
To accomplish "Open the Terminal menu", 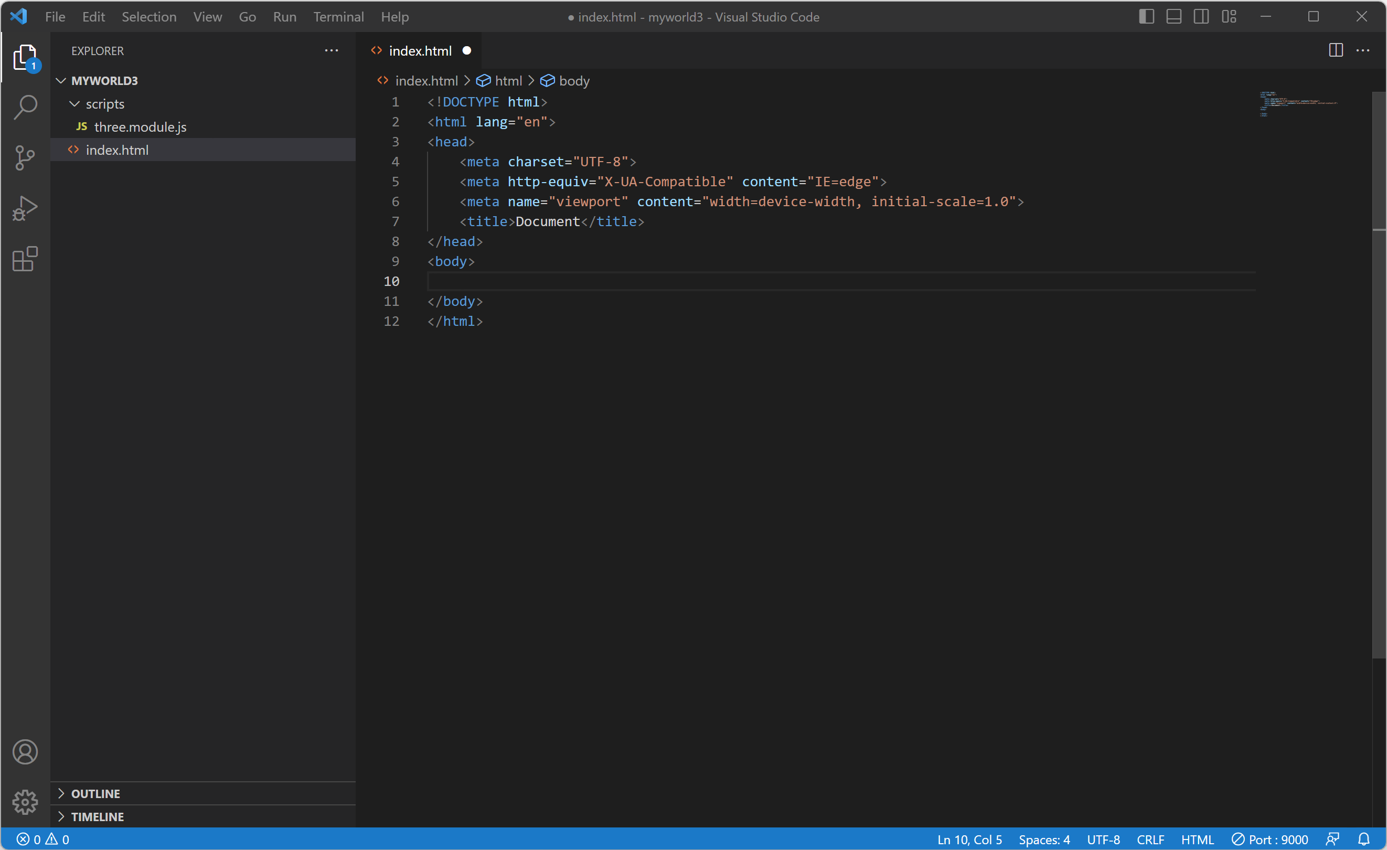I will pyautogui.click(x=338, y=17).
